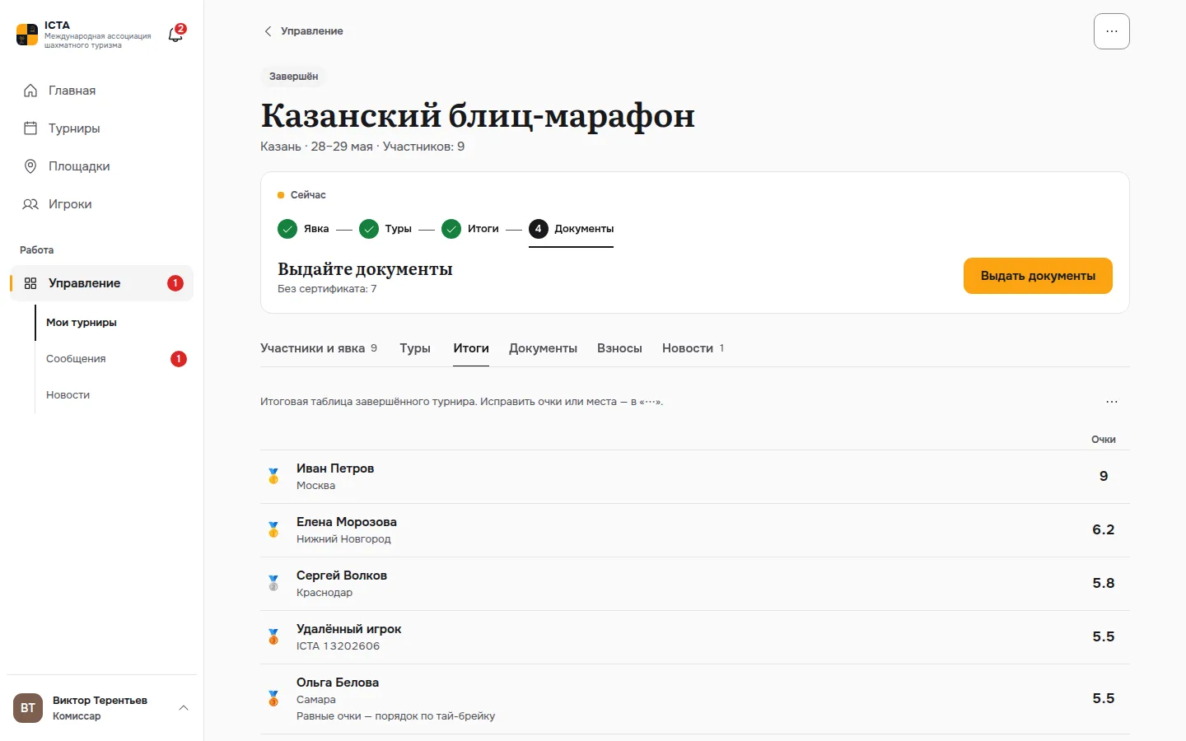
Task: Click Выдать документы button
Action: coord(1038,276)
